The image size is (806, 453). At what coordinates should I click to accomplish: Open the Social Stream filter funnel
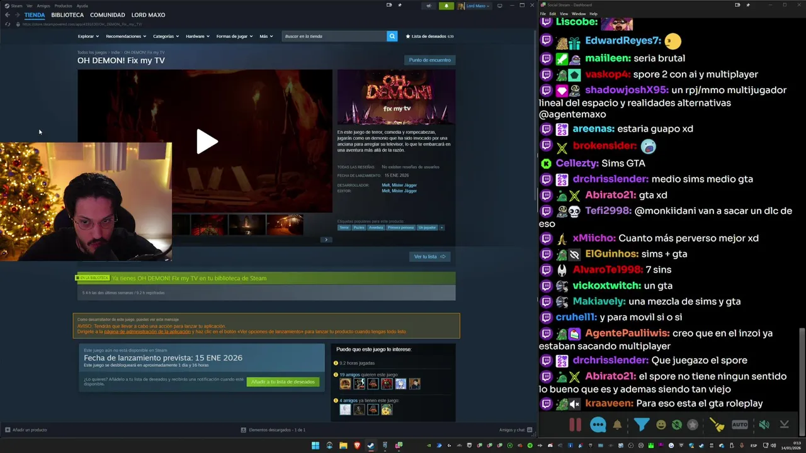point(642,425)
